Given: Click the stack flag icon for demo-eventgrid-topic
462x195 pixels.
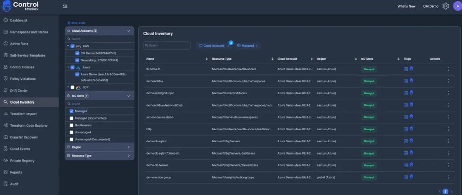Looking at the screenshot, I should pos(405,93).
